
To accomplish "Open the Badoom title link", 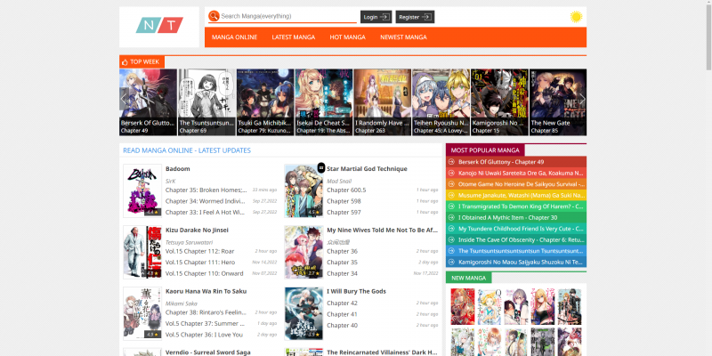I will click(x=177, y=169).
